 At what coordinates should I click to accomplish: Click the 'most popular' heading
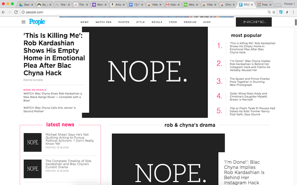coord(246,35)
